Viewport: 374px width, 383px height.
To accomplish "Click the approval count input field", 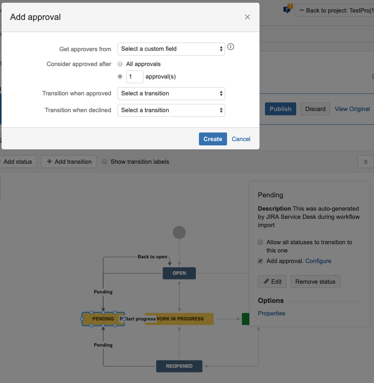I will 134,76.
